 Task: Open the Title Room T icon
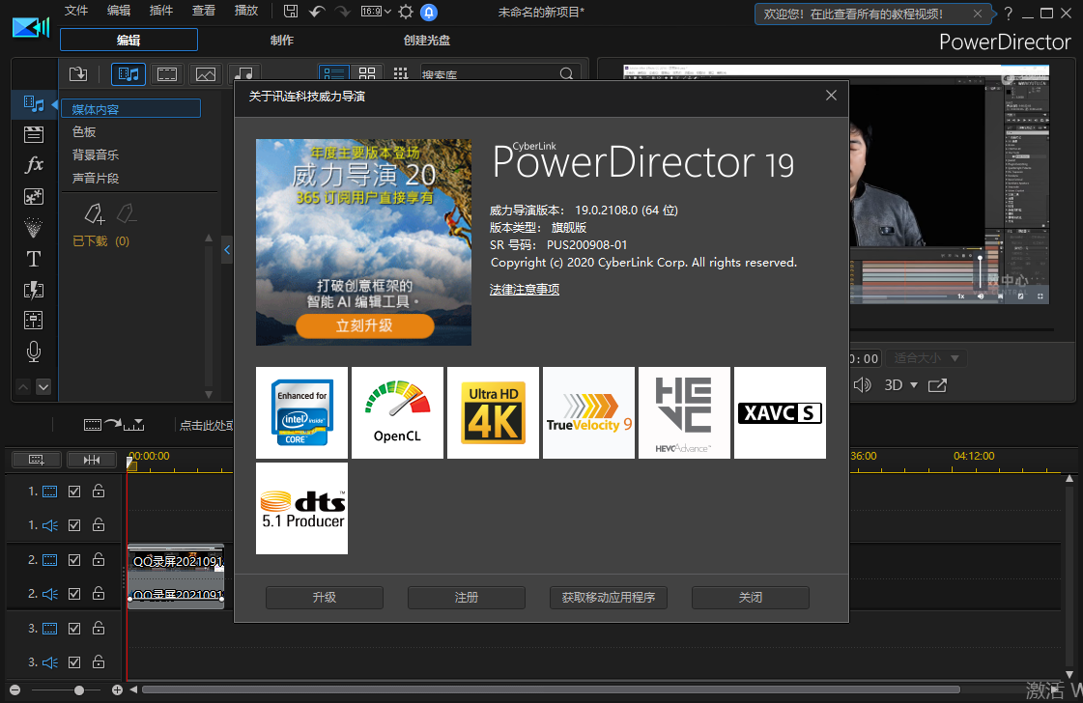coord(33,259)
